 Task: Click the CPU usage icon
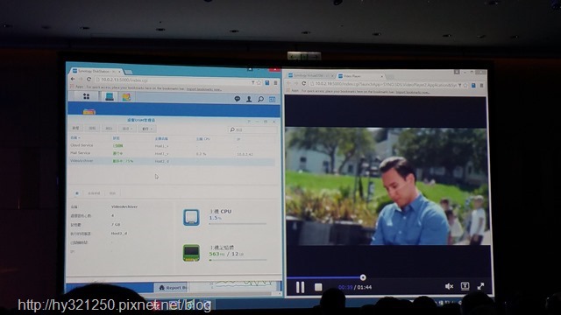[191, 218]
